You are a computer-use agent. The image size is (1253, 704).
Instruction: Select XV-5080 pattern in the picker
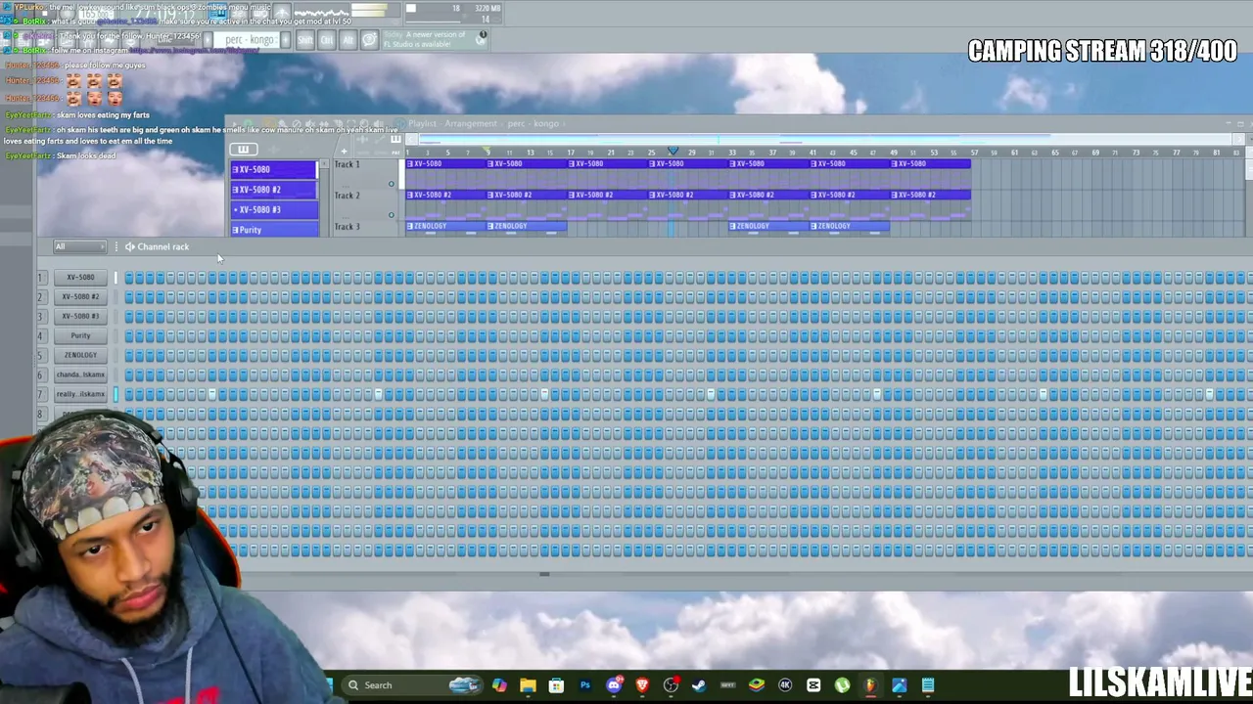(274, 169)
